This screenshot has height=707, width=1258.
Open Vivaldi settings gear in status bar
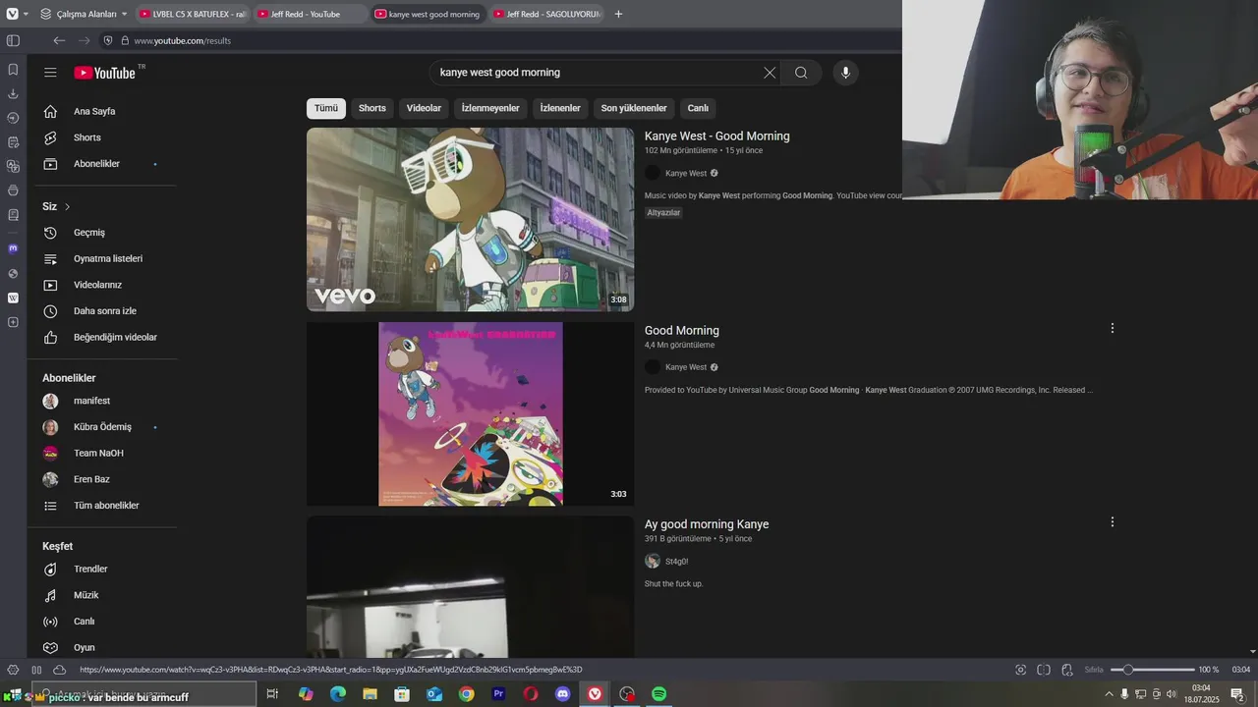pos(13,670)
